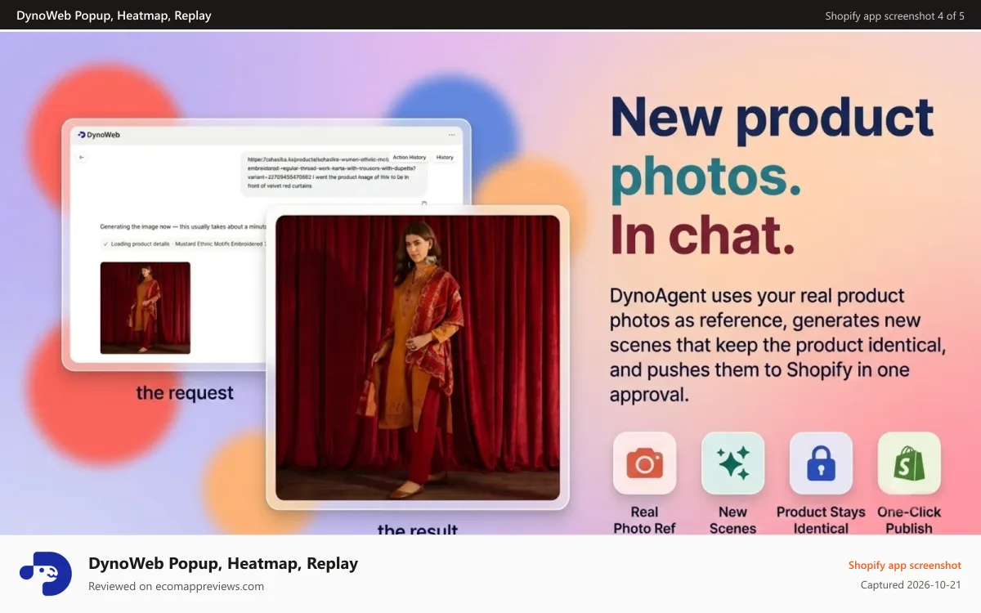
Task: Click the teal 'photos.' headline word
Action: pos(706,177)
